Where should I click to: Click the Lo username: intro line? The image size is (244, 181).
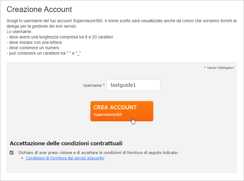coord(19,32)
